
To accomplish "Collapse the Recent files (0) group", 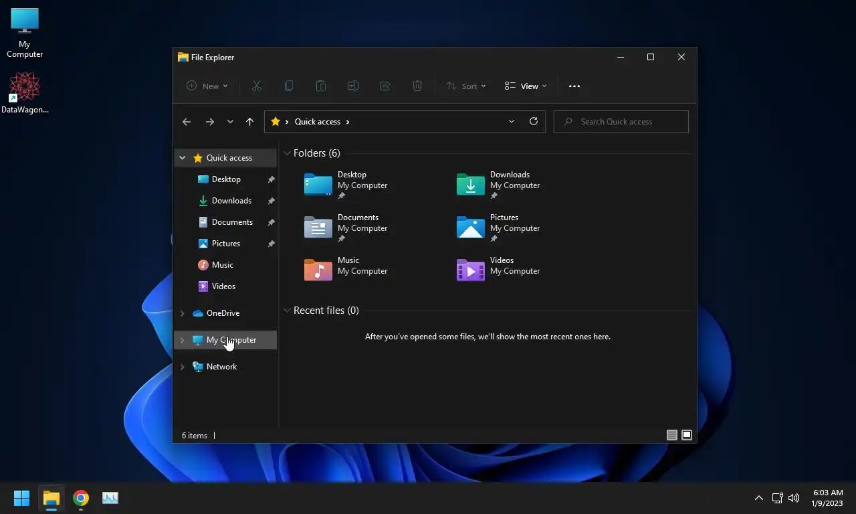I will pyautogui.click(x=287, y=311).
